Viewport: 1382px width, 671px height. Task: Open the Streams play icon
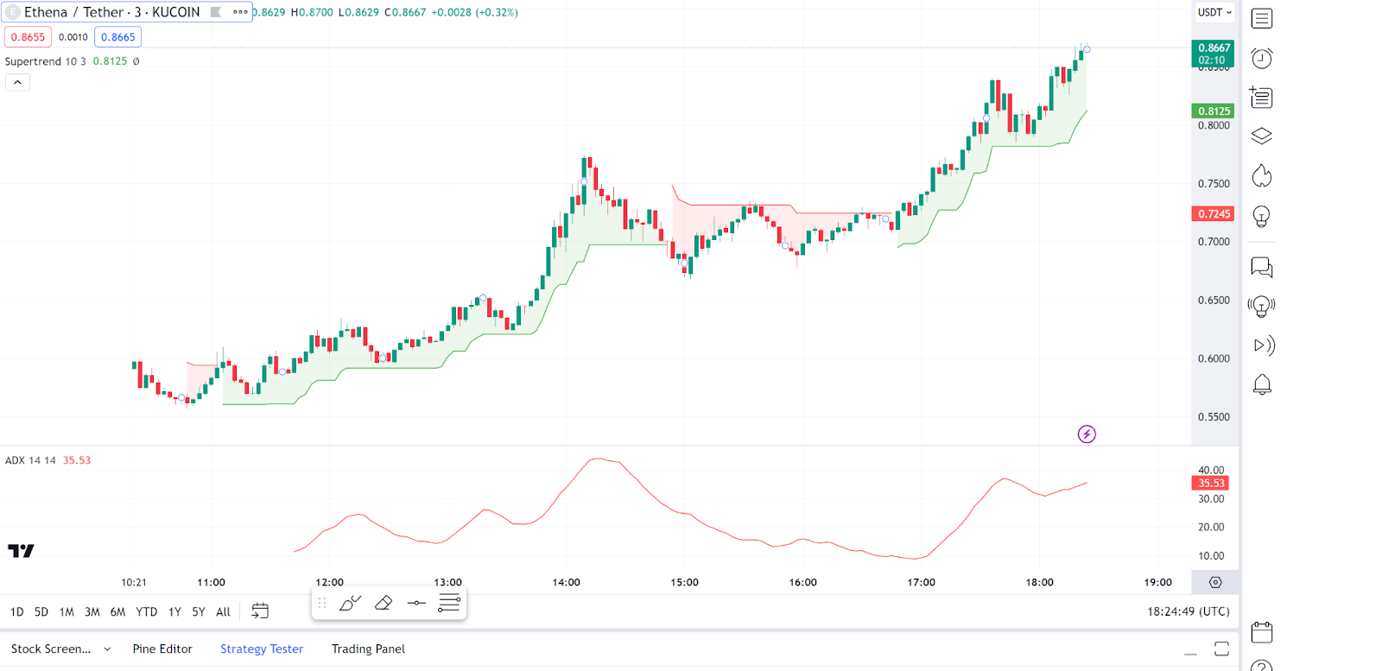(1264, 345)
